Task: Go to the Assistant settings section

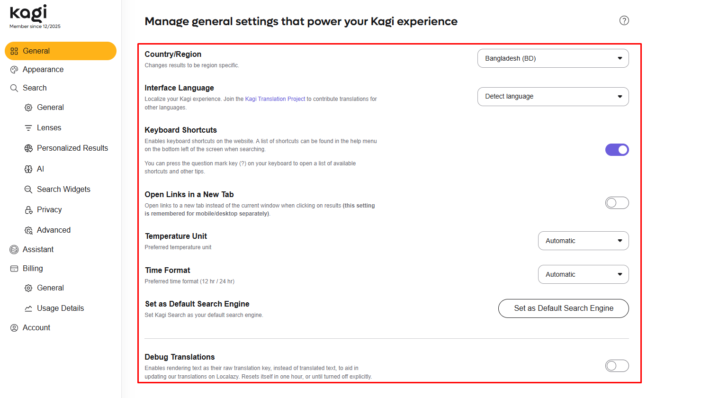Action: pos(38,250)
